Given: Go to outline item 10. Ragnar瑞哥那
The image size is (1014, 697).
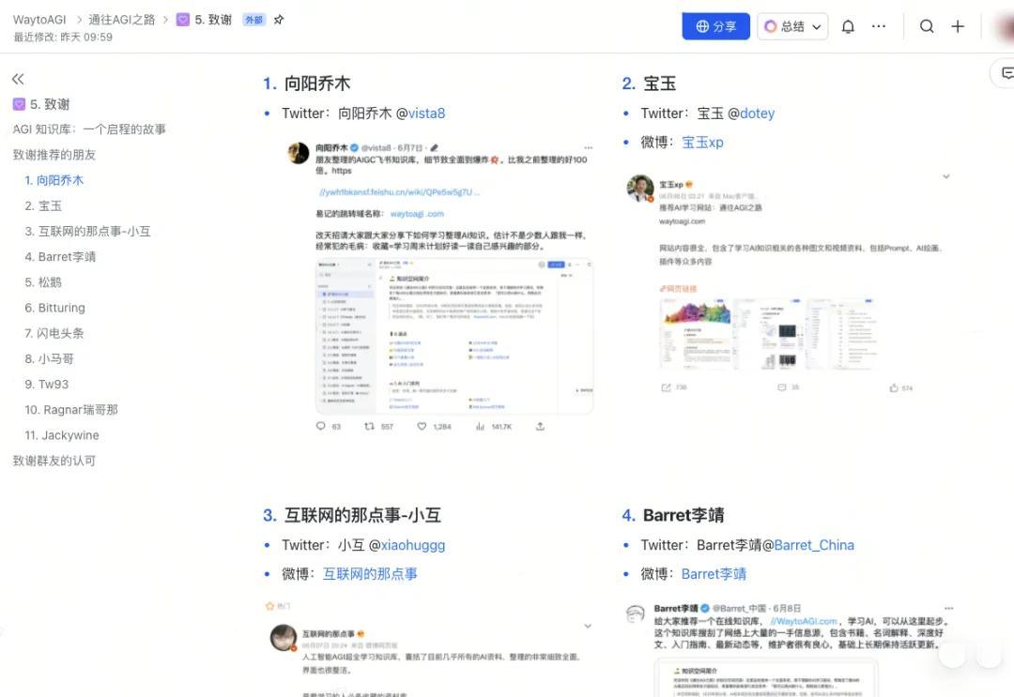Looking at the screenshot, I should (71, 410).
